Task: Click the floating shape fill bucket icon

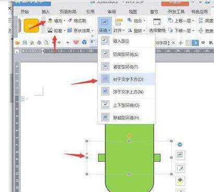Action: pyautogui.click(x=180, y=181)
